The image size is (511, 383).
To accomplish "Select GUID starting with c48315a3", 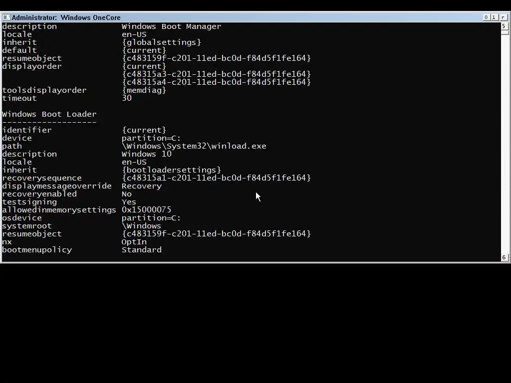I will (x=217, y=74).
